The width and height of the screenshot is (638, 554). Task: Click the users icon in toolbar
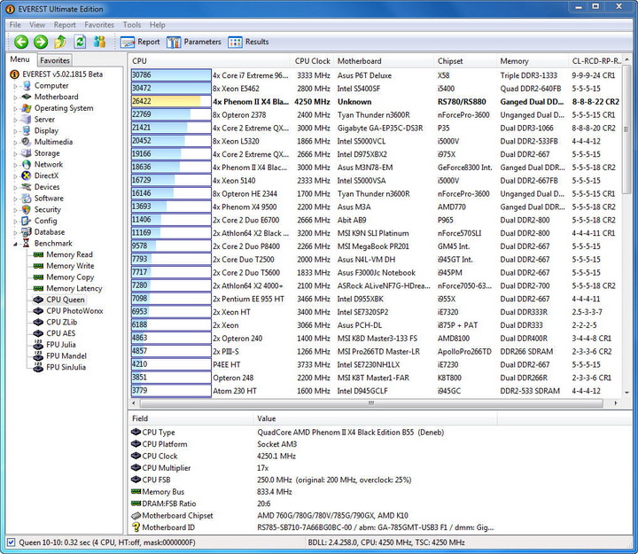[x=99, y=42]
